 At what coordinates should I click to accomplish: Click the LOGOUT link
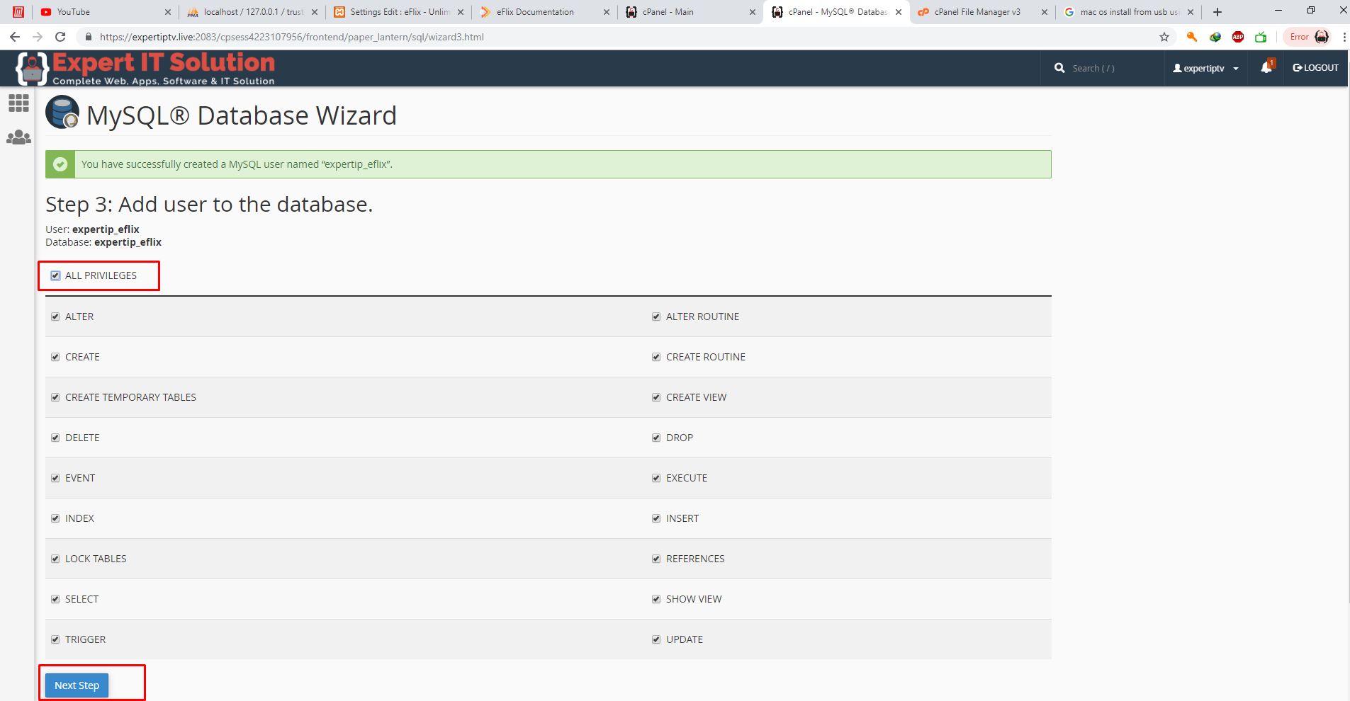[1315, 68]
